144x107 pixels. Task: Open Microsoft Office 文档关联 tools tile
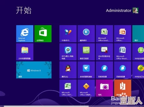(86, 88)
